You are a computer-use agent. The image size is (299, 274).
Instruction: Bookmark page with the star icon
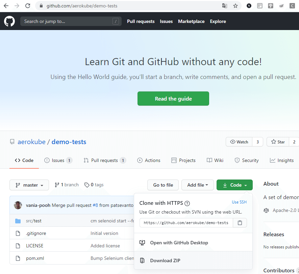[235, 6]
